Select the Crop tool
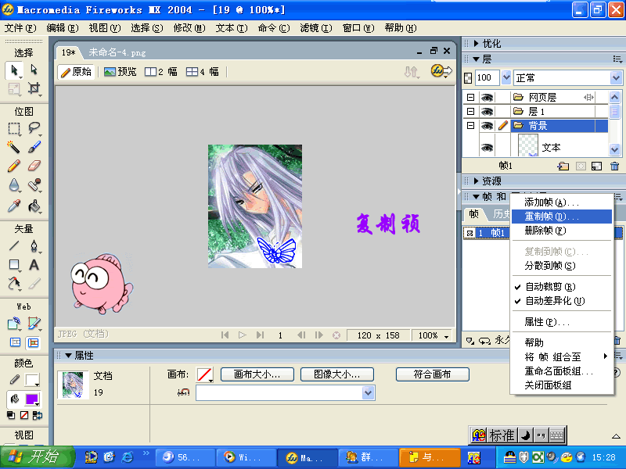 [x=34, y=88]
